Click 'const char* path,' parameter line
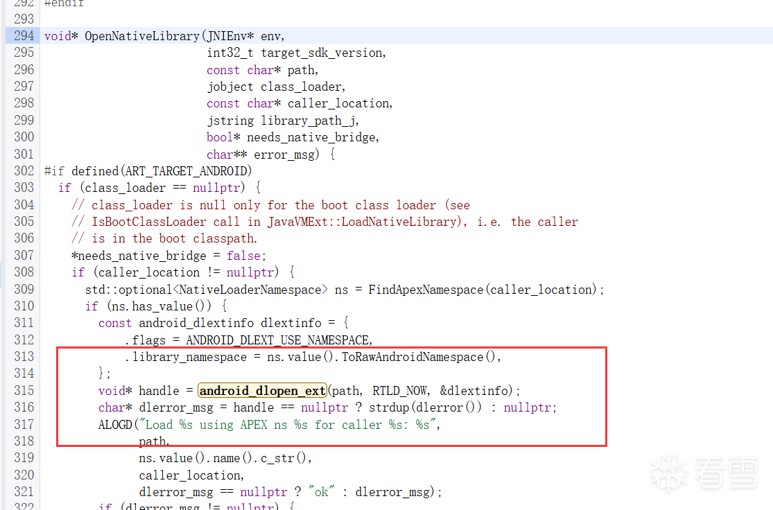 [x=262, y=70]
